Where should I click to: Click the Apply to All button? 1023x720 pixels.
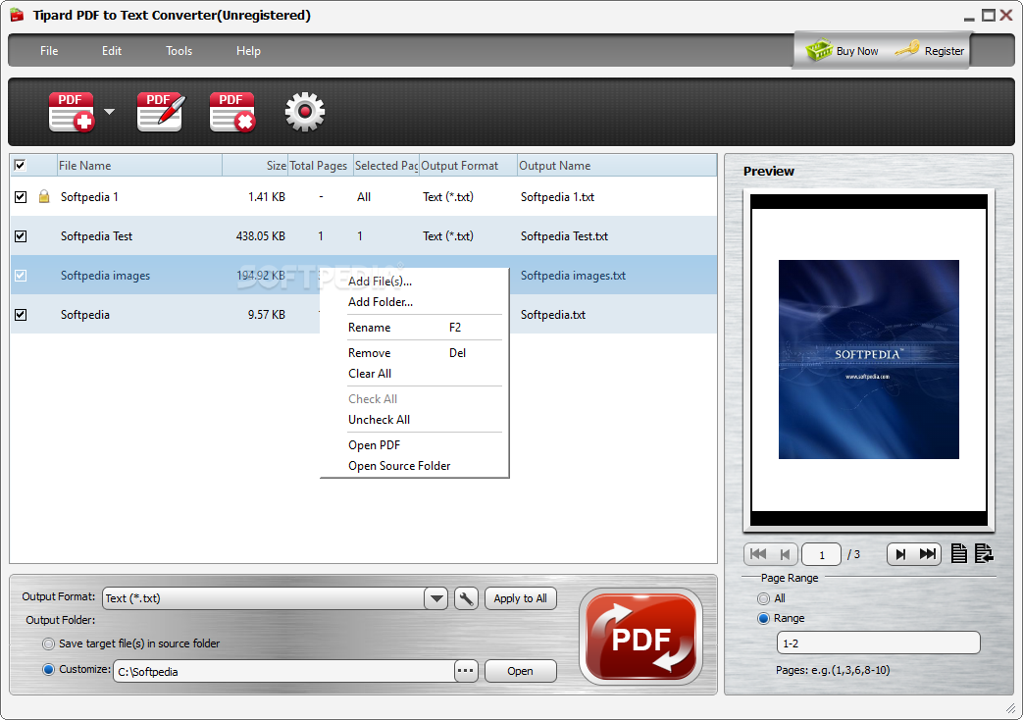point(520,598)
